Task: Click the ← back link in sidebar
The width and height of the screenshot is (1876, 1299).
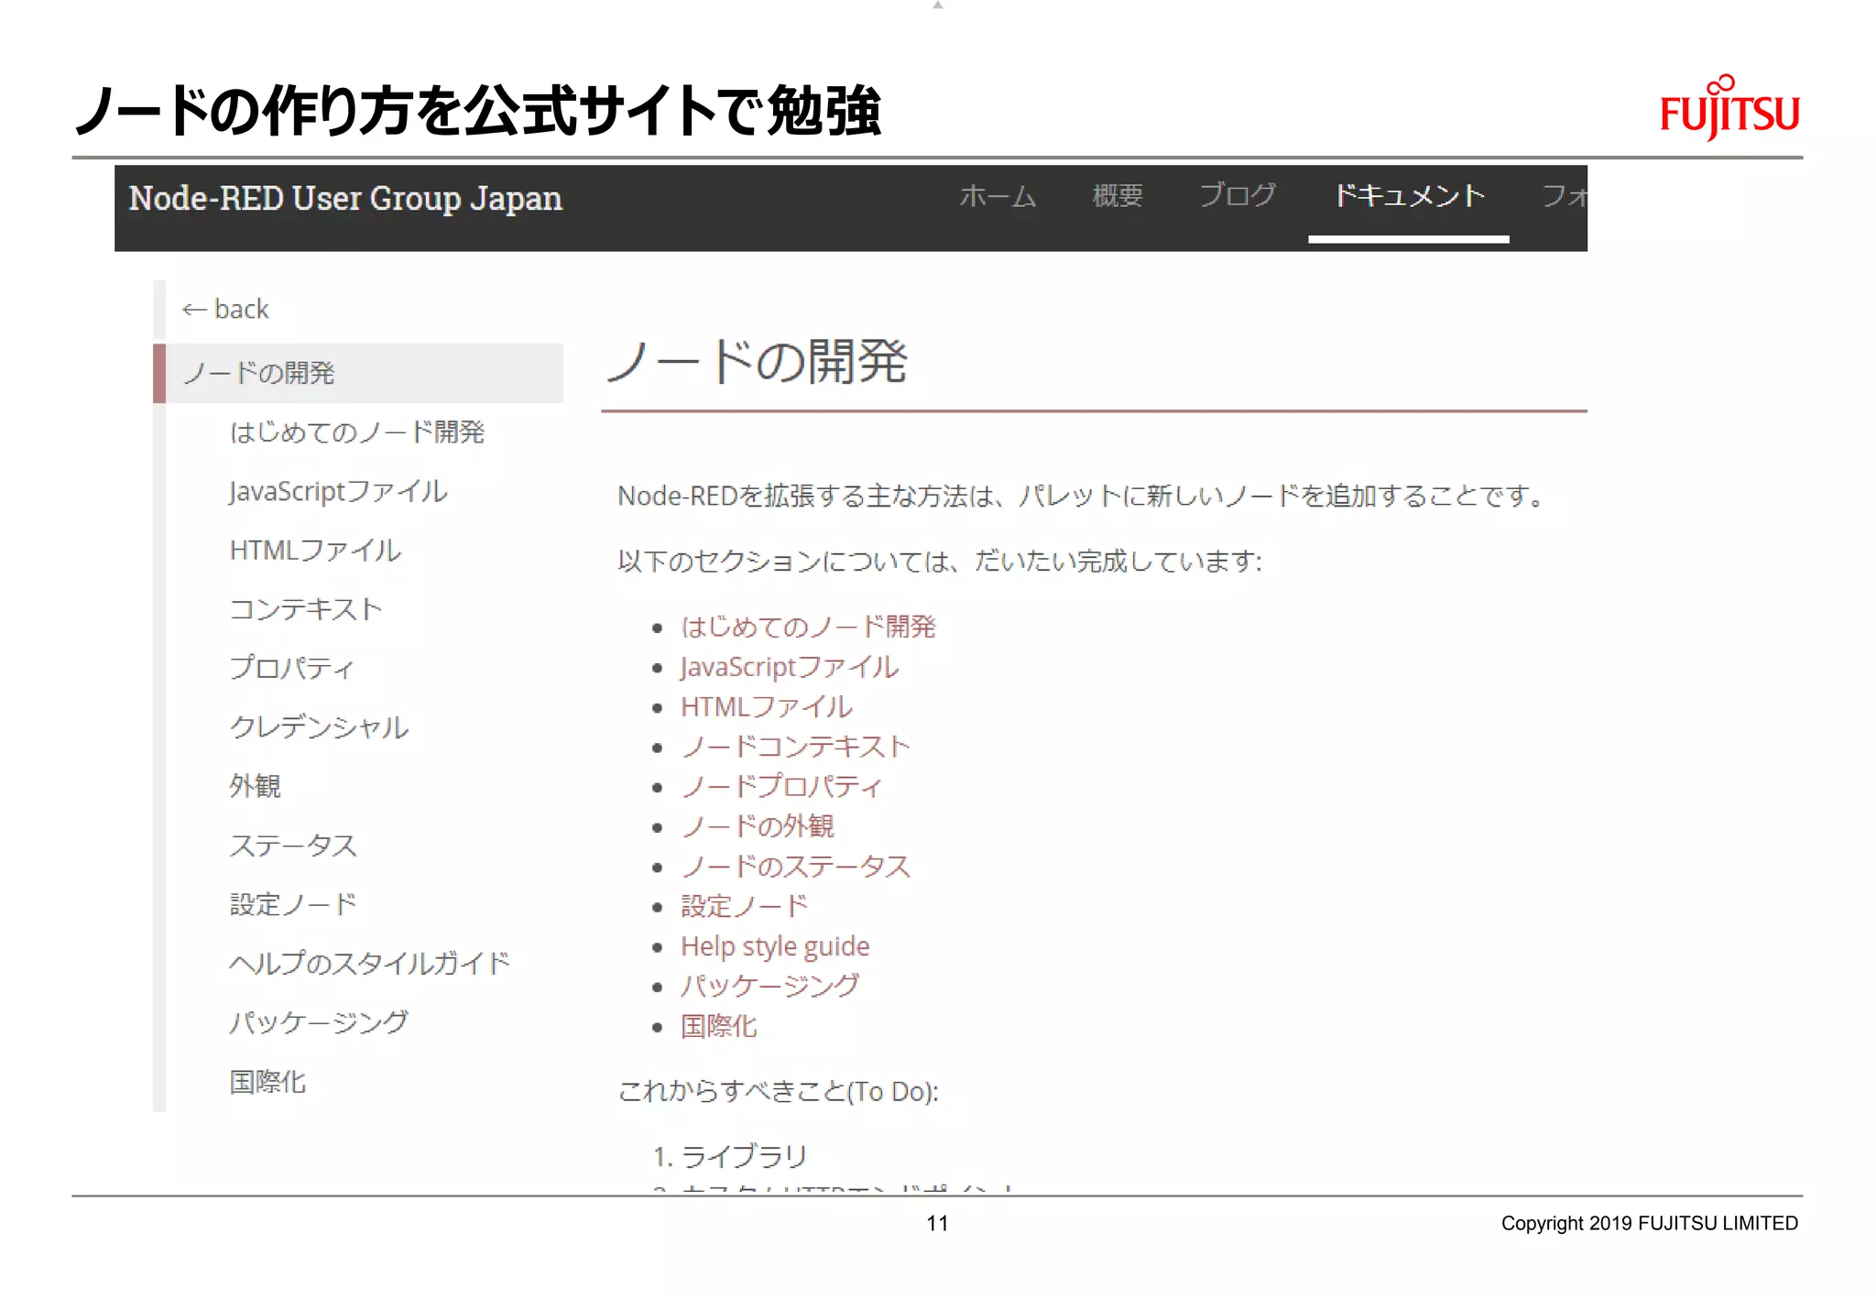Action: pyautogui.click(x=225, y=310)
